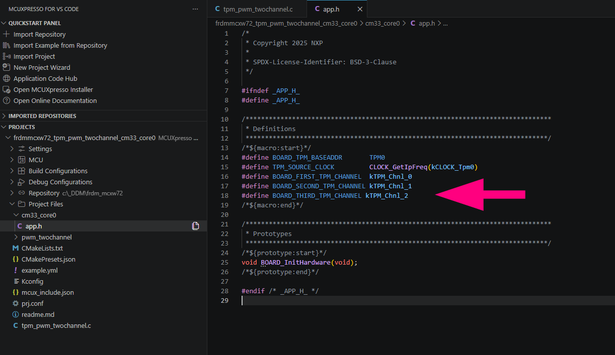Click the Import Example from Repository library icon
The width and height of the screenshot is (615, 355).
pyautogui.click(x=7, y=45)
